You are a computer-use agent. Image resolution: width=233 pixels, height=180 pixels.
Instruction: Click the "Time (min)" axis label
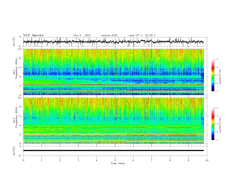click(x=118, y=163)
